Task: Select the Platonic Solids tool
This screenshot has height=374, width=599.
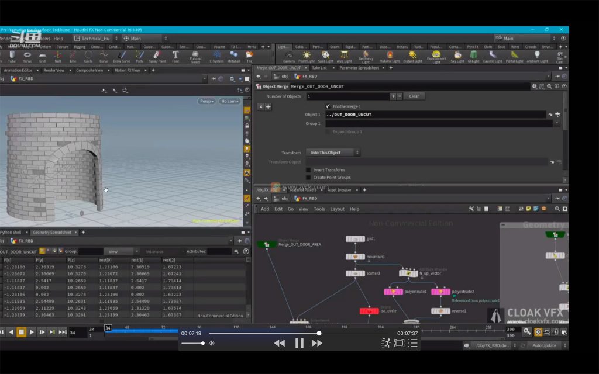Action: click(196, 56)
